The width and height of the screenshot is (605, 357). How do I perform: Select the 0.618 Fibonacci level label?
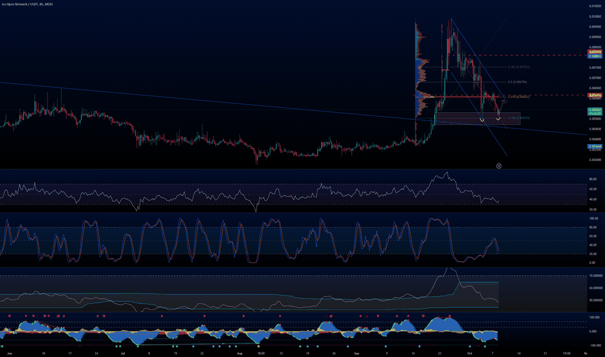click(519, 97)
